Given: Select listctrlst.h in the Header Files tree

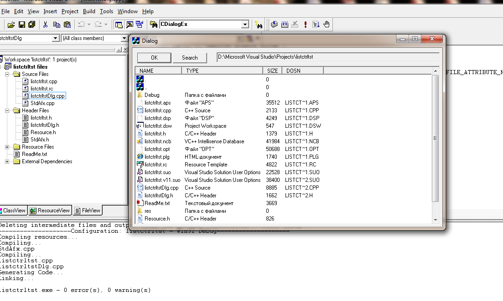Looking at the screenshot, I should [41, 118].
